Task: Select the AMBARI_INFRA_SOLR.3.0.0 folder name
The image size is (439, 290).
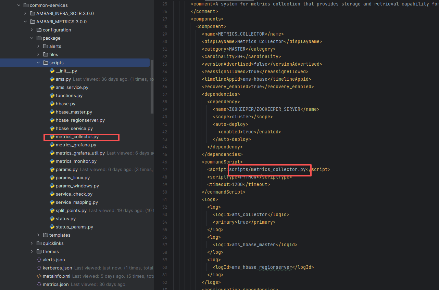Action: point(65,14)
